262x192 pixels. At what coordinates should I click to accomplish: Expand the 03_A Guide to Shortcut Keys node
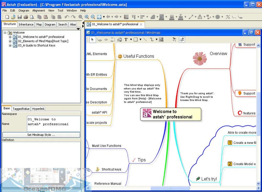(10, 45)
